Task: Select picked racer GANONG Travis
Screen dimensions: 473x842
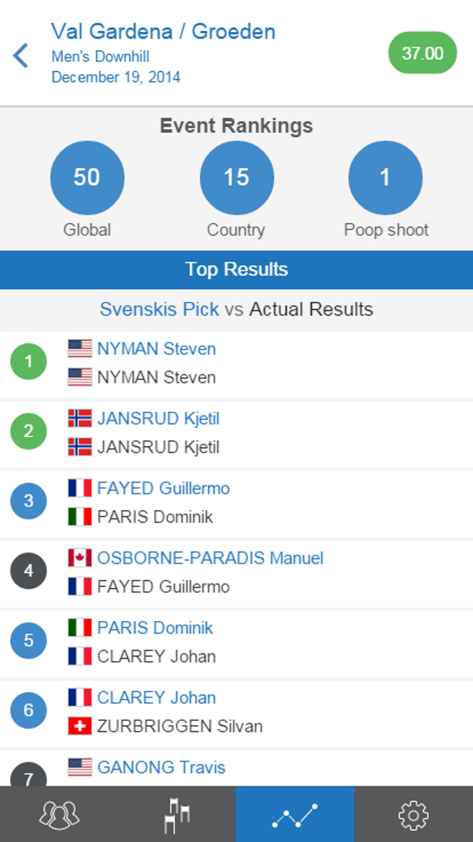Action: pos(161,767)
